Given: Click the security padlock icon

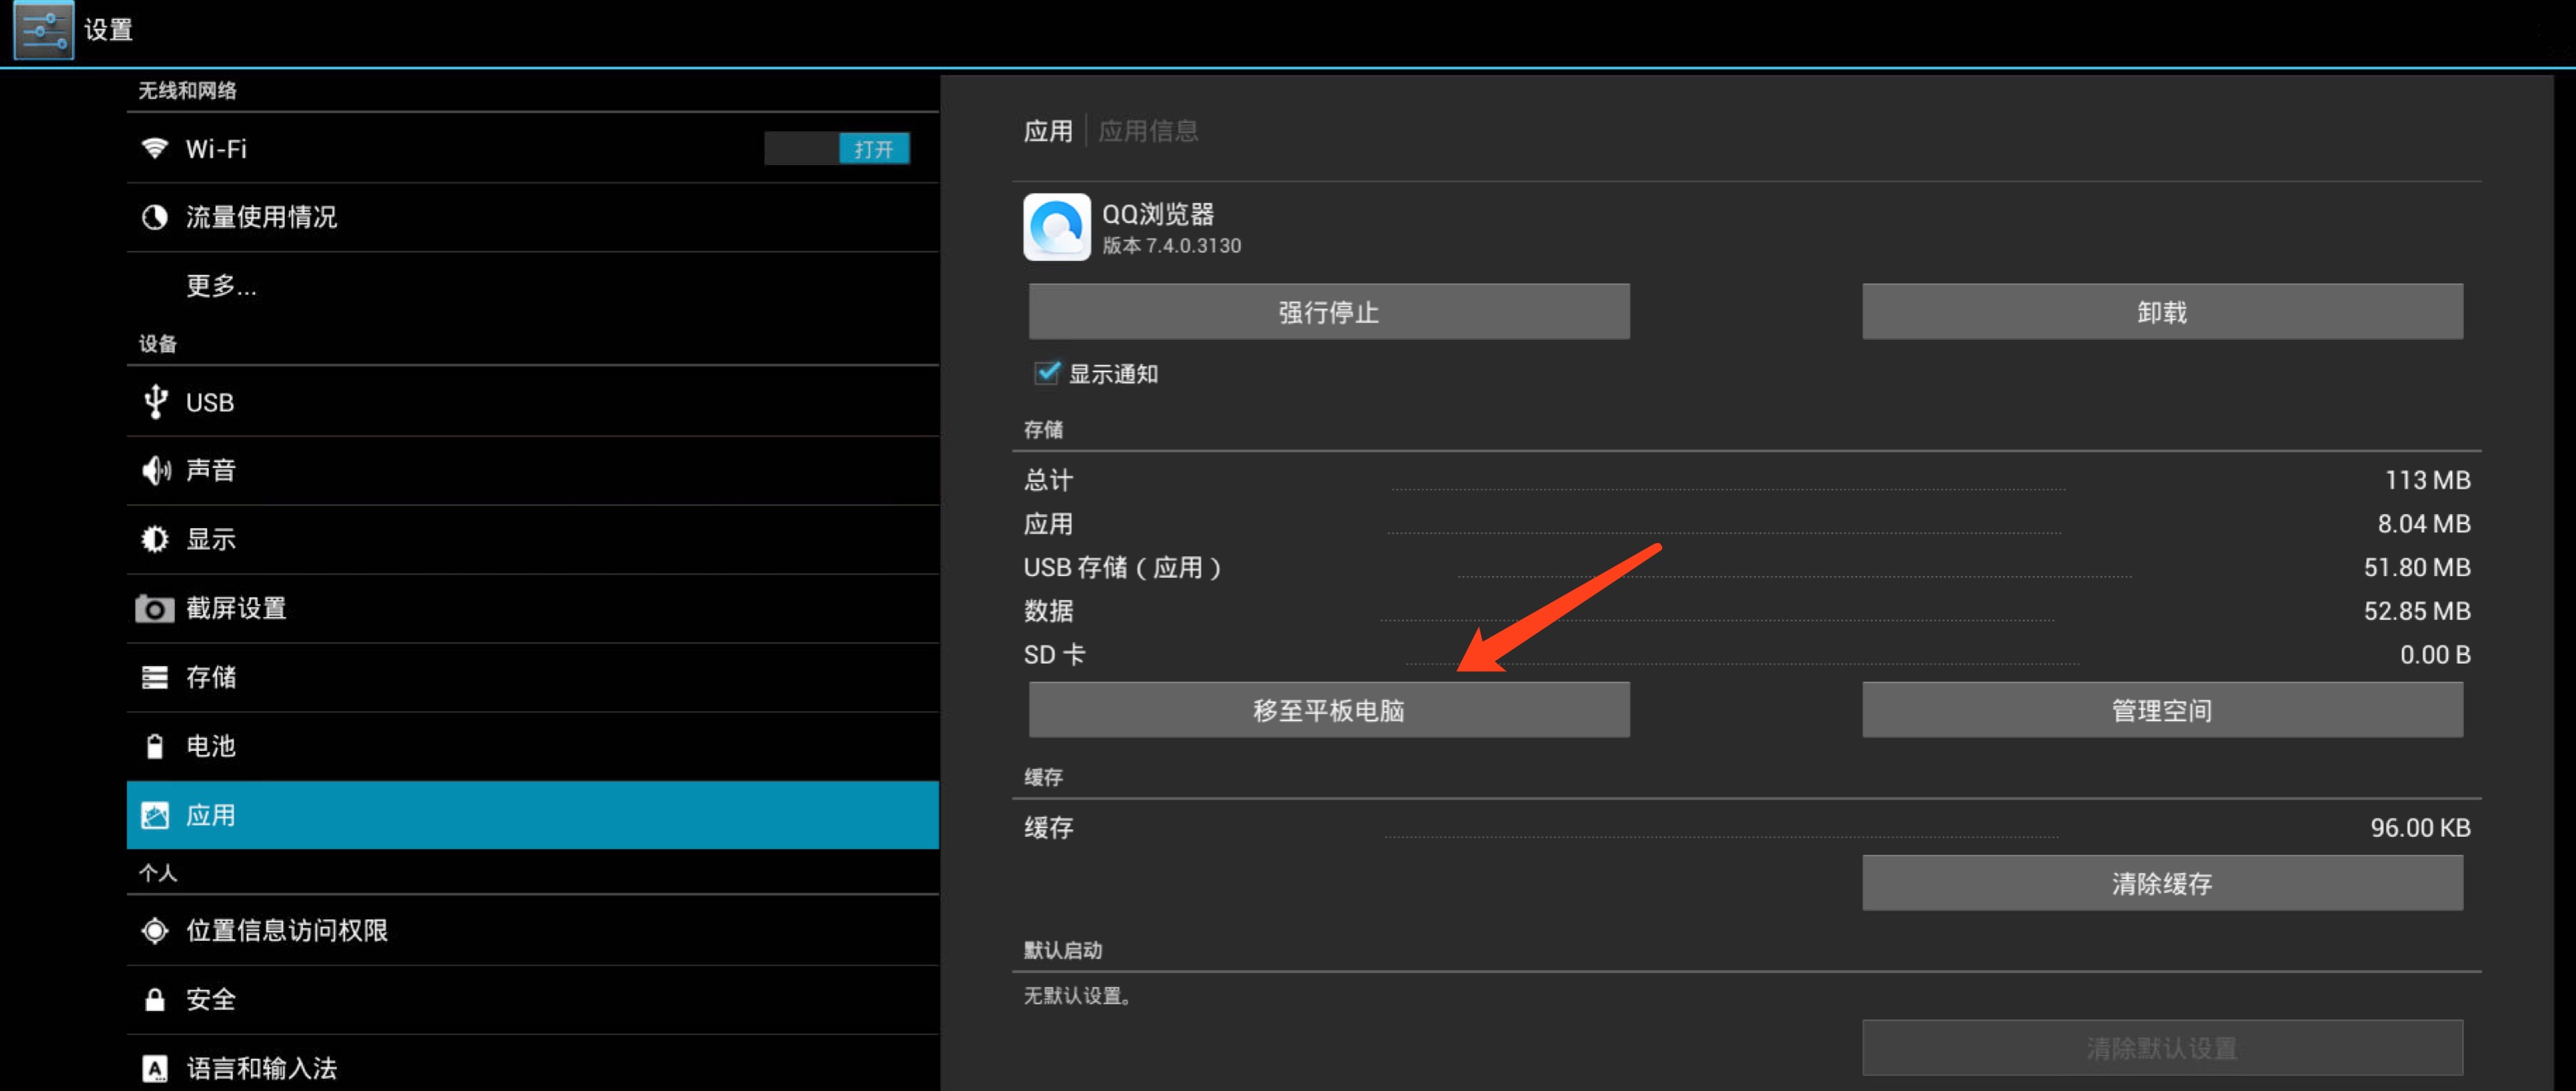Looking at the screenshot, I should tap(154, 999).
